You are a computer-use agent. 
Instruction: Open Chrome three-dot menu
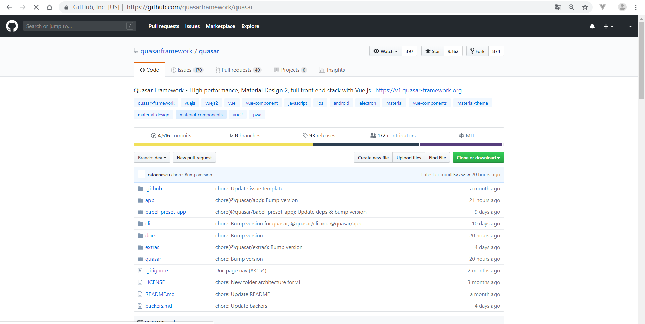pos(636,7)
